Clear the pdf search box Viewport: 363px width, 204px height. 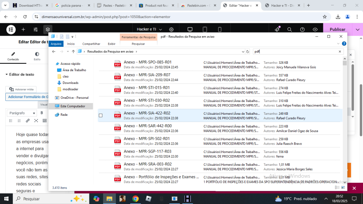point(340,51)
